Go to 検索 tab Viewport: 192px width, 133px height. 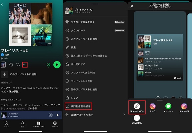pyautogui.click(x=23, y=124)
